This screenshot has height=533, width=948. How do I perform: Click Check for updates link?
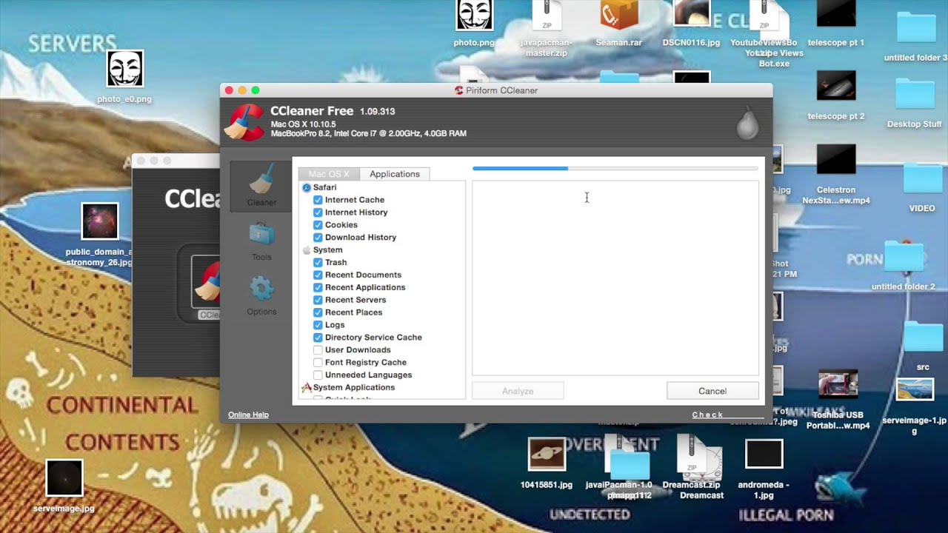point(707,415)
